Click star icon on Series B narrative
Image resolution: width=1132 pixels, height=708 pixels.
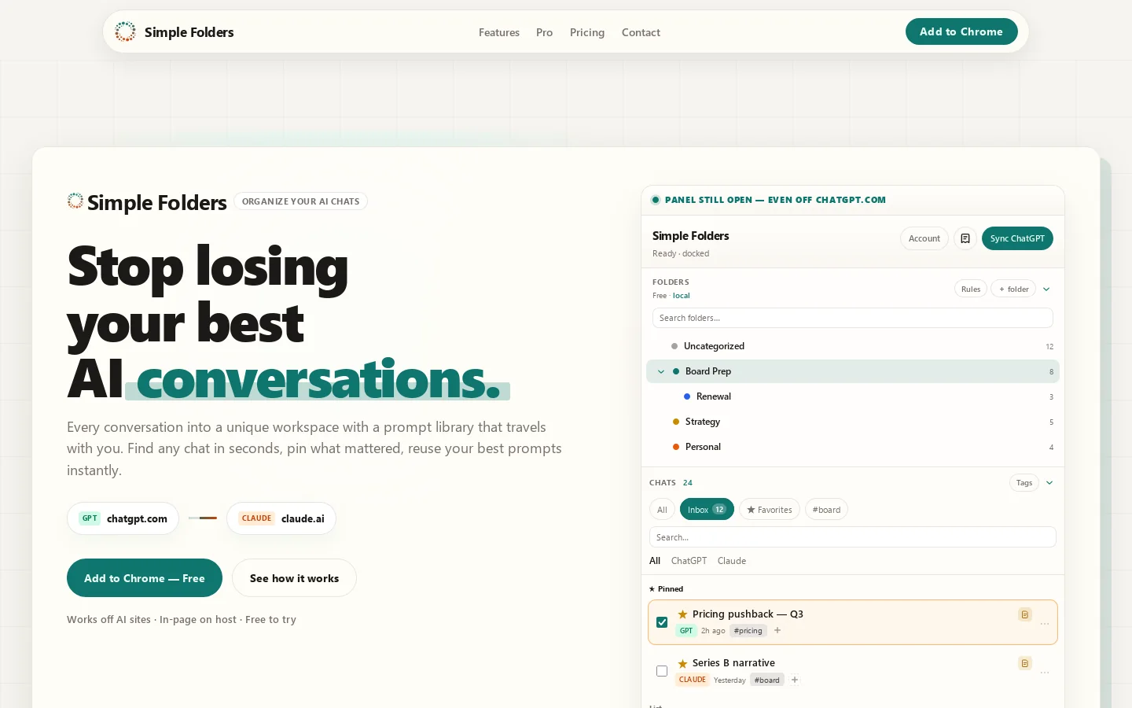682,663
